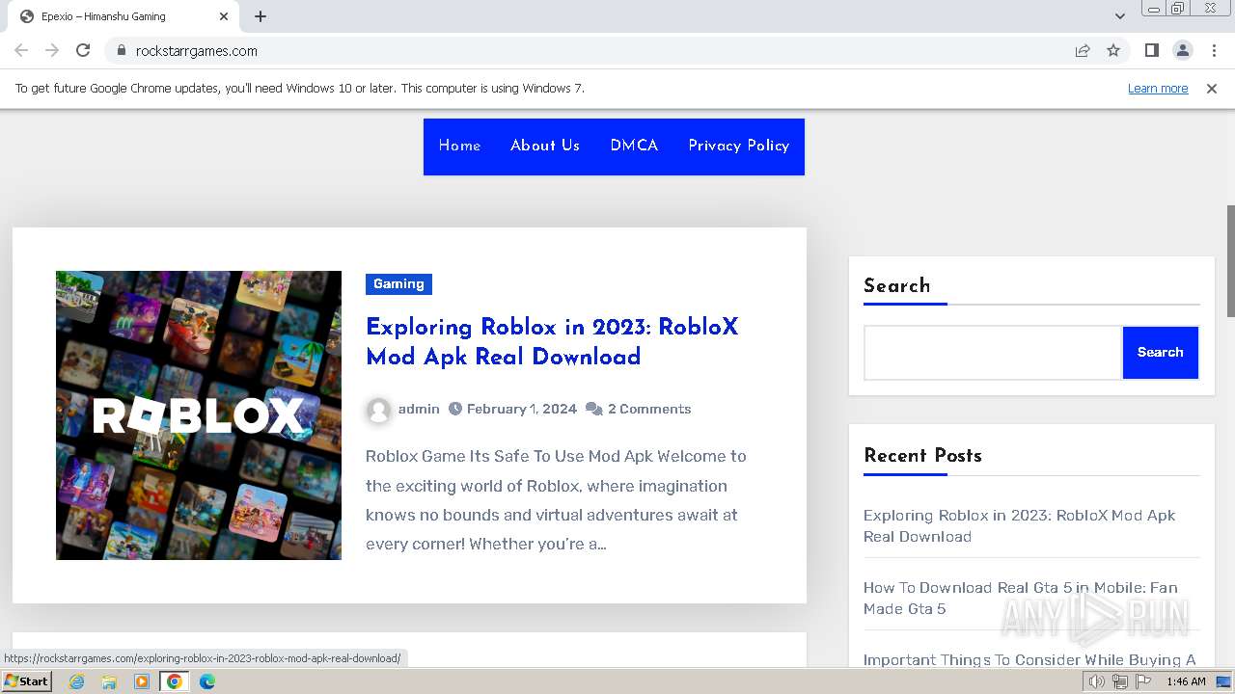Click the 1:46 AM system clock
Viewport: 1235px width, 694px height.
click(x=1186, y=681)
